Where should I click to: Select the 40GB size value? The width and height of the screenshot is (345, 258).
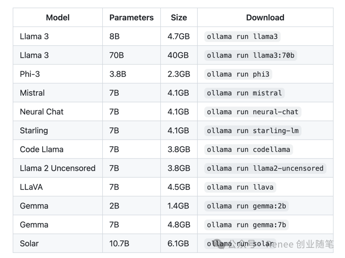pyautogui.click(x=178, y=55)
